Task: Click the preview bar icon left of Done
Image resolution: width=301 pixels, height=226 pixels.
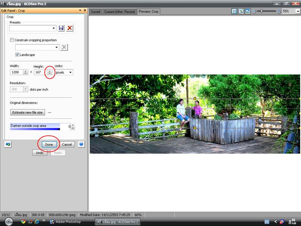Action: point(8,144)
